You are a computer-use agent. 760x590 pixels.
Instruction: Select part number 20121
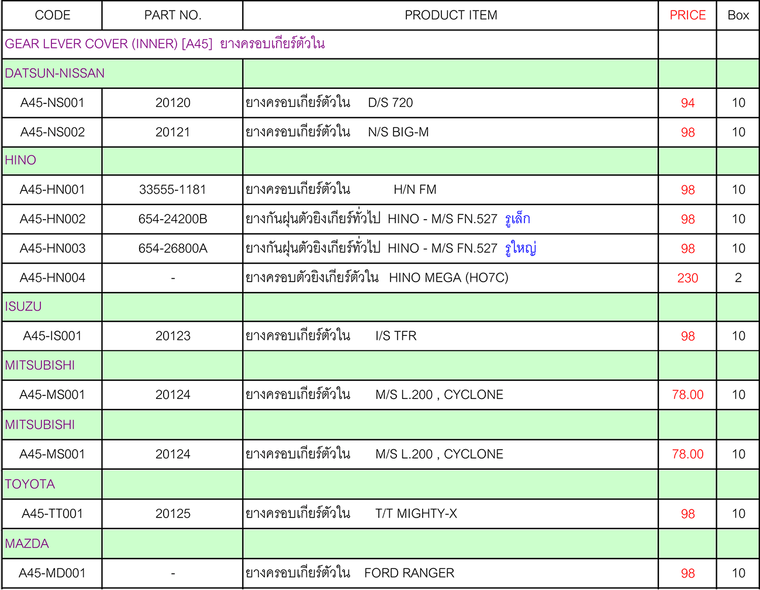tap(173, 132)
